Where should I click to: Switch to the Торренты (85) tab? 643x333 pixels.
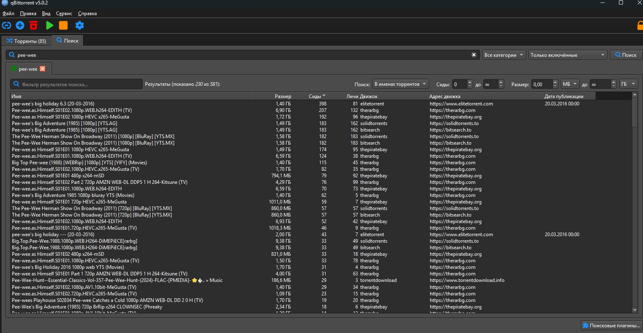pos(27,41)
